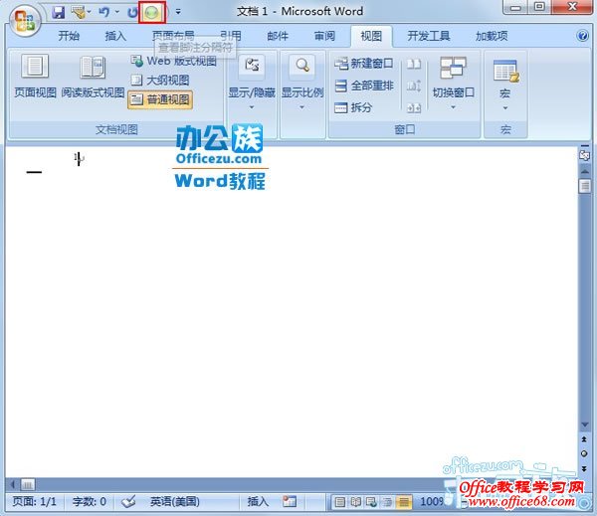Open 显示/隐藏 group button
The image size is (597, 516).
click(x=252, y=82)
